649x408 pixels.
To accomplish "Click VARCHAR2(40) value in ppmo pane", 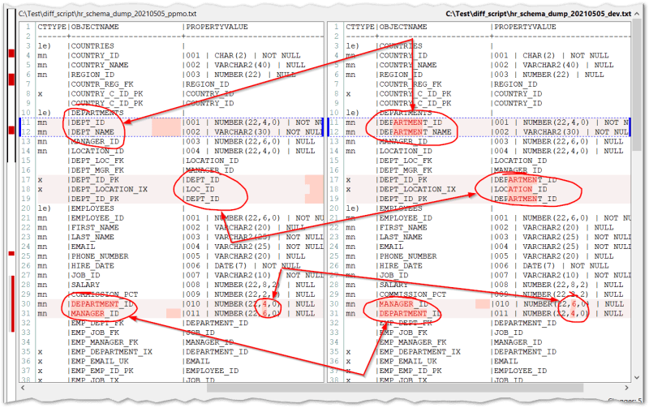I will 243,65.
